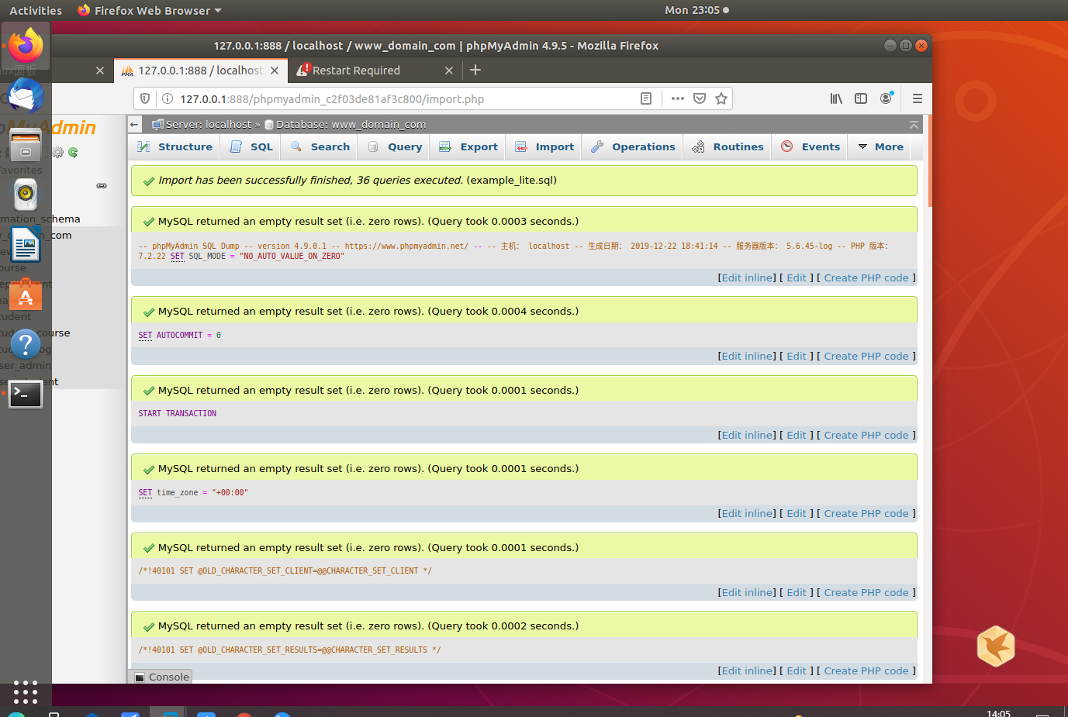Click Edit for START TRANSACTION query
1068x717 pixels.
pyautogui.click(x=797, y=435)
